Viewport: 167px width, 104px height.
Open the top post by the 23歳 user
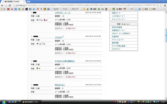coord(63,12)
